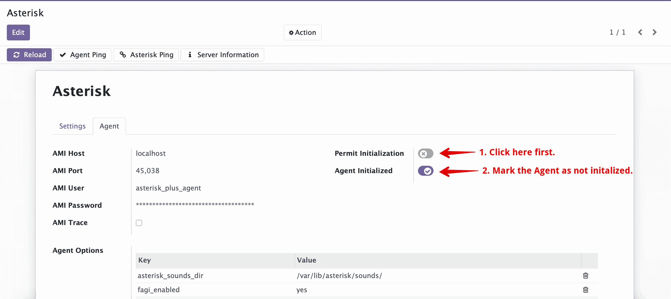Sort by the Value column header

click(438, 260)
